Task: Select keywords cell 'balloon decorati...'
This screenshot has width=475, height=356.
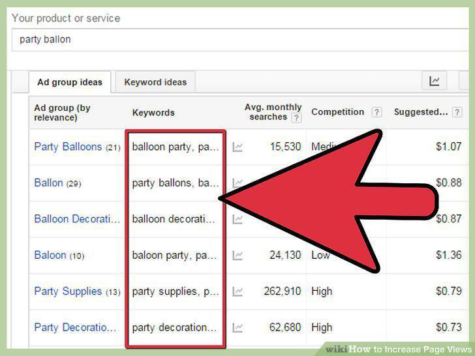Action: 174,219
